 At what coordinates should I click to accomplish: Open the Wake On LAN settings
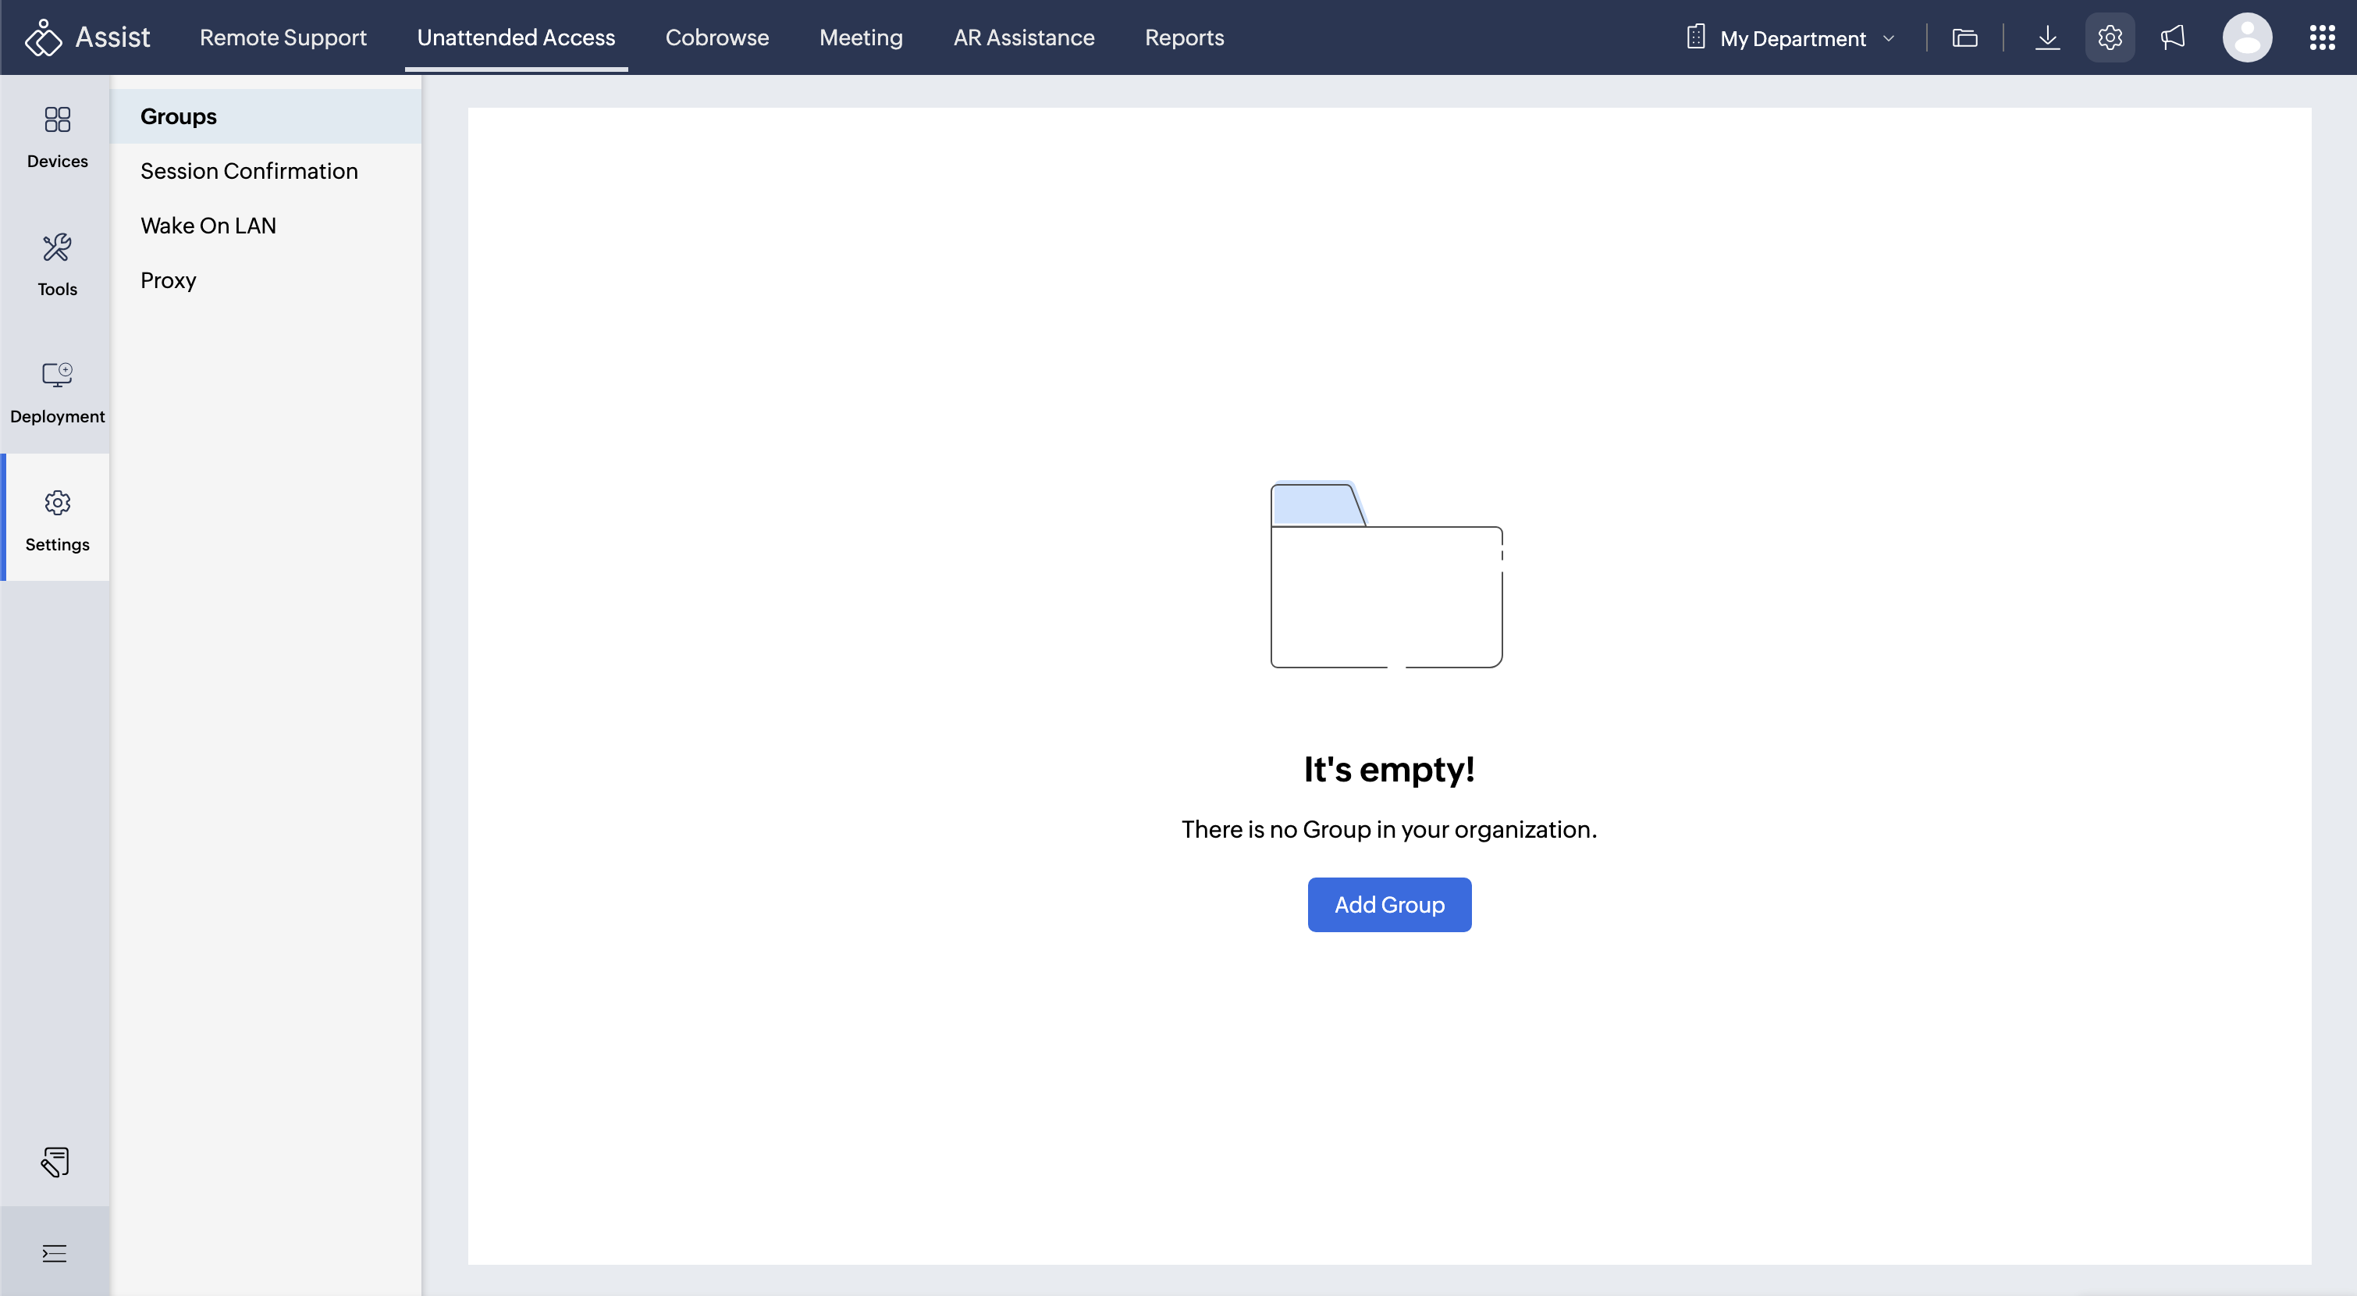(x=208, y=225)
